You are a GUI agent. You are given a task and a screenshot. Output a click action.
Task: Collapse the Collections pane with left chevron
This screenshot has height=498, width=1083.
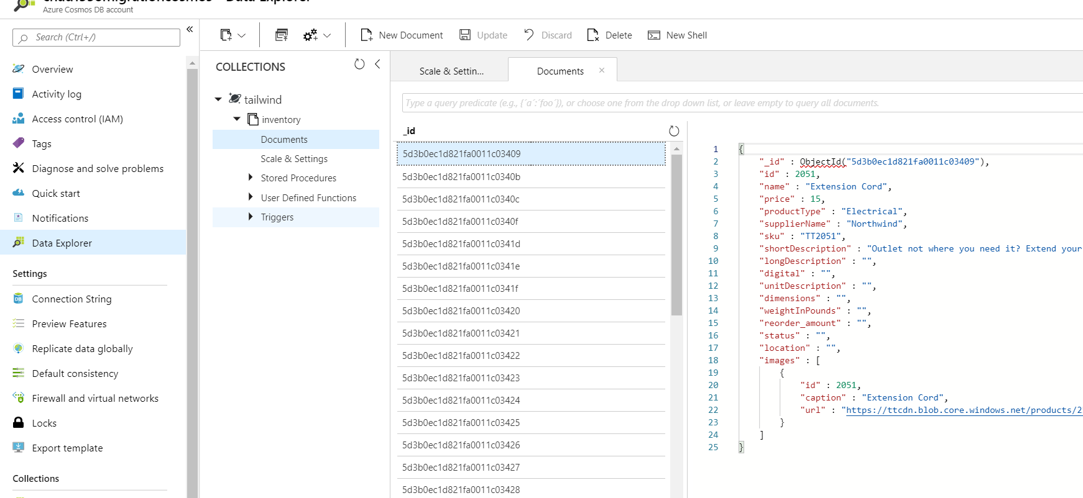(377, 64)
